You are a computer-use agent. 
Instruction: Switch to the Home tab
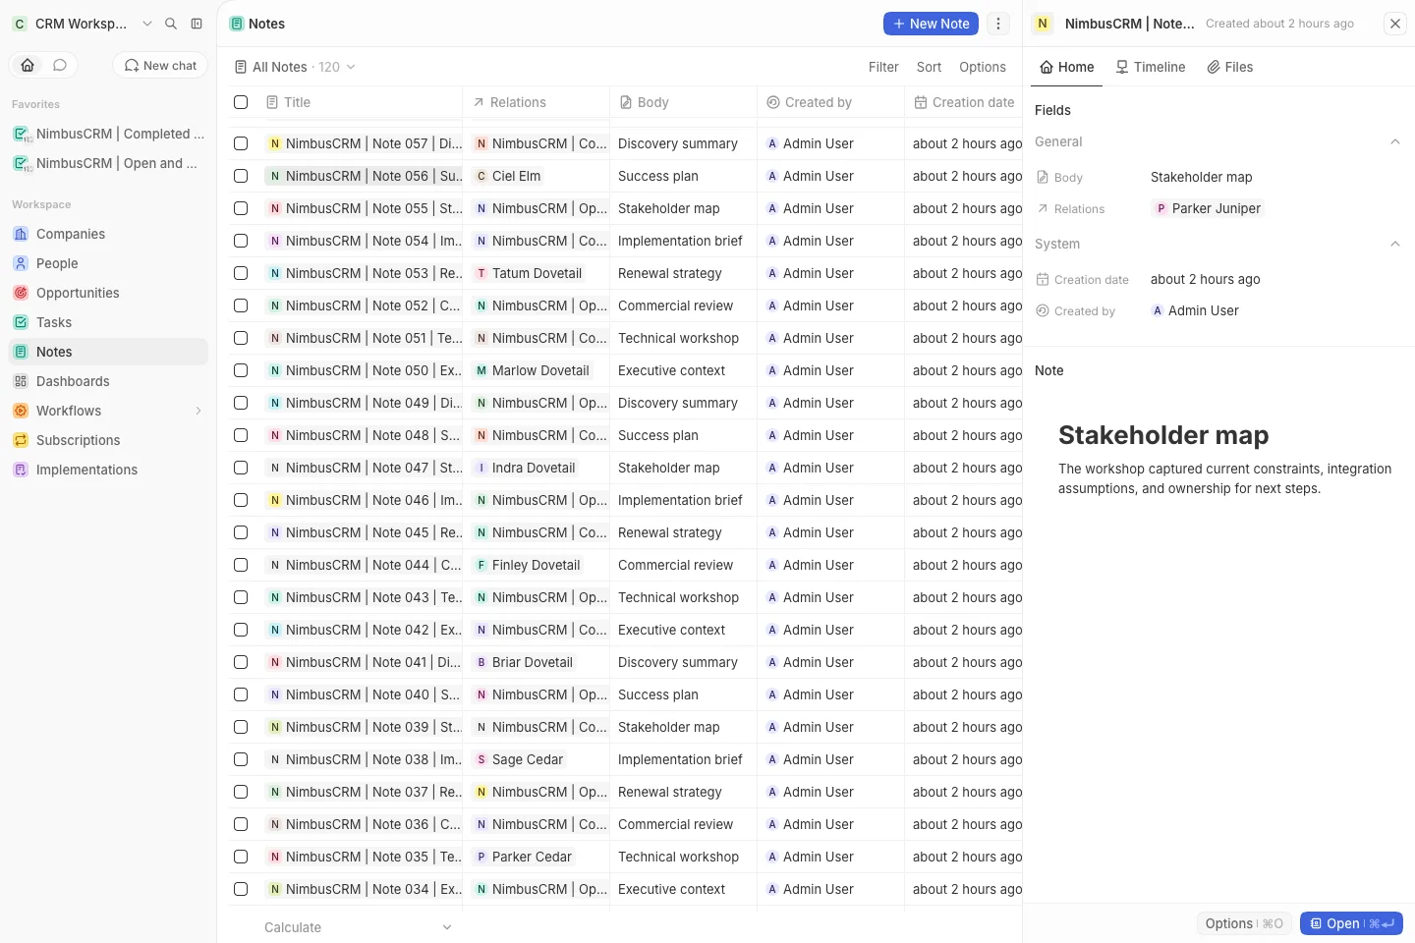[1067, 67]
